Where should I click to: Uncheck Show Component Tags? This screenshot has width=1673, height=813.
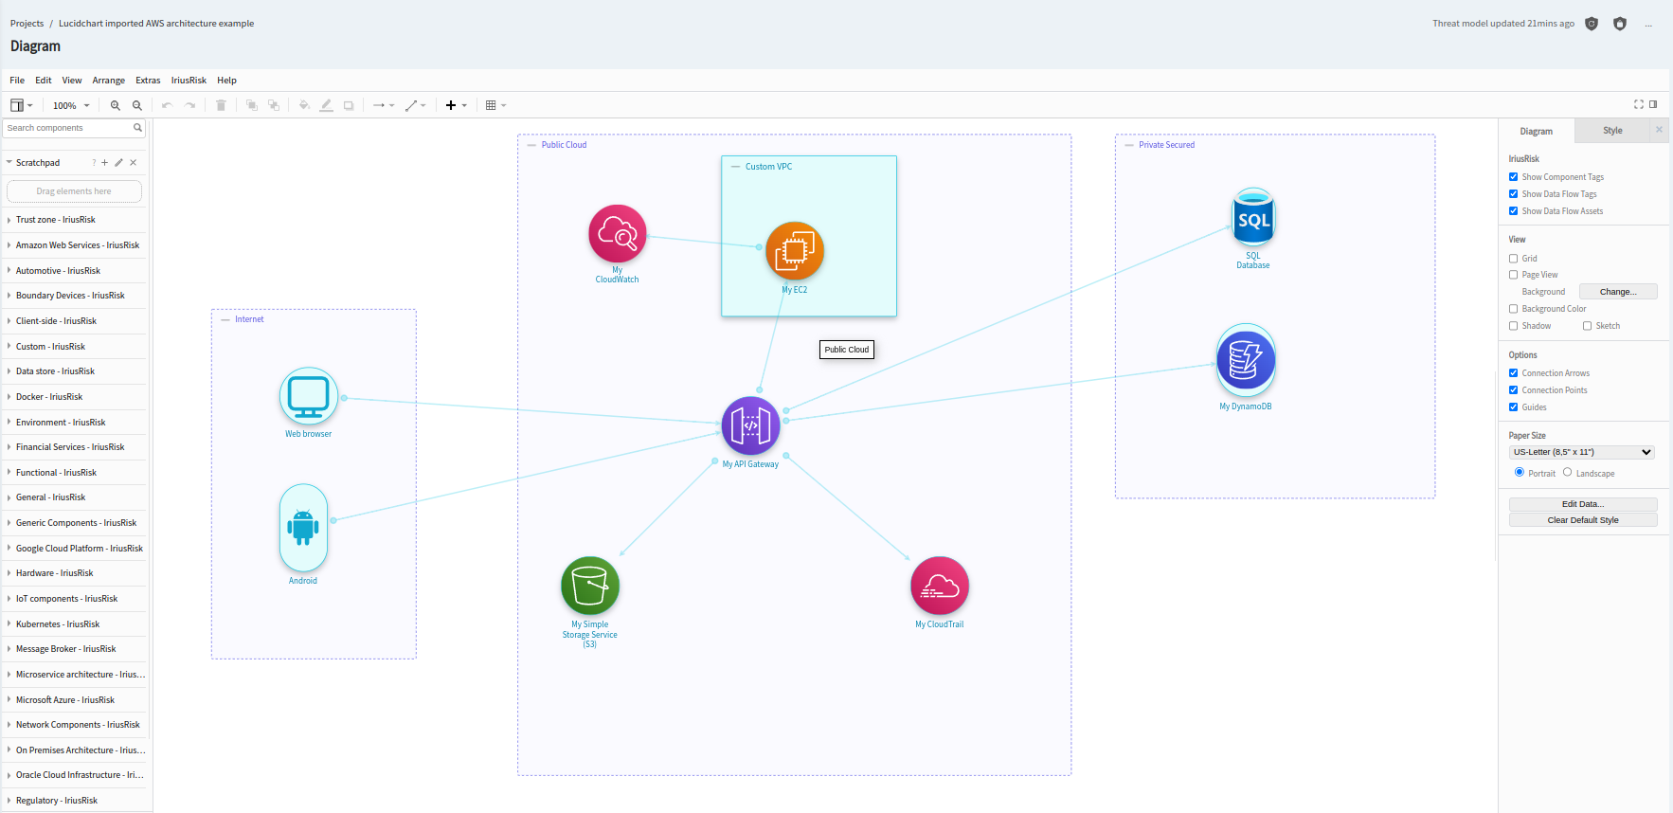tap(1513, 177)
